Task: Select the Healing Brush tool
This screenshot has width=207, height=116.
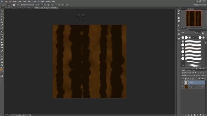Action: pyautogui.click(x=2, y=28)
